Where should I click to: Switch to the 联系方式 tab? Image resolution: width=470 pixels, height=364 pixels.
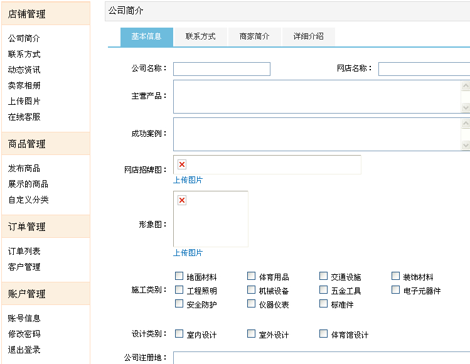tap(200, 36)
